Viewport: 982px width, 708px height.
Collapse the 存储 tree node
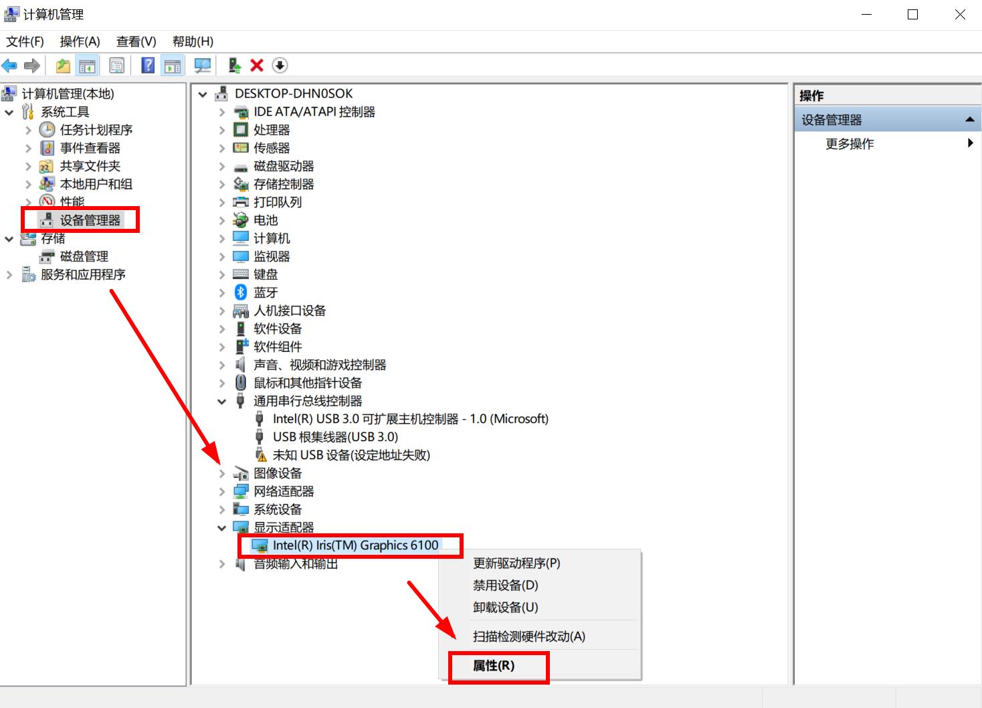point(9,239)
